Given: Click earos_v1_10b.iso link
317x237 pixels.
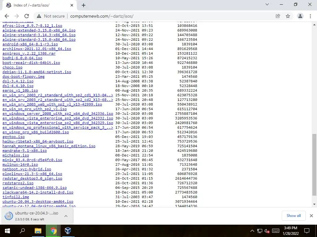Looking at the screenshot, I should coord(20,90).
